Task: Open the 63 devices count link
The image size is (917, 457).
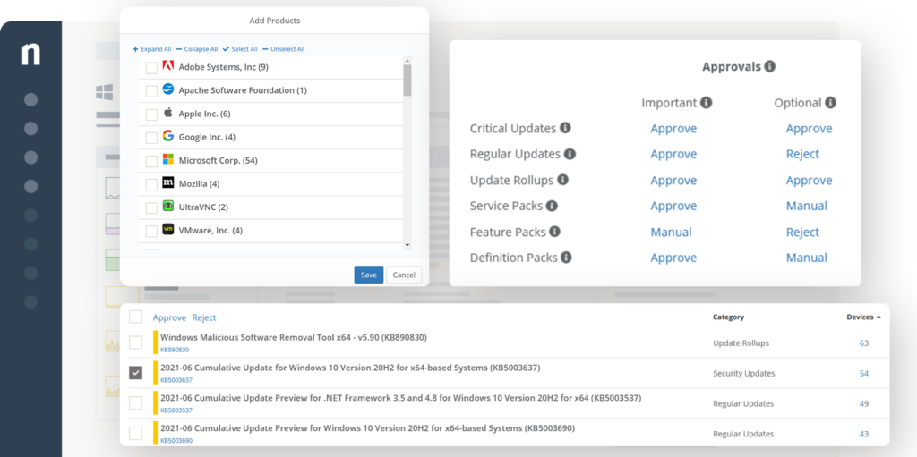Action: pos(864,343)
